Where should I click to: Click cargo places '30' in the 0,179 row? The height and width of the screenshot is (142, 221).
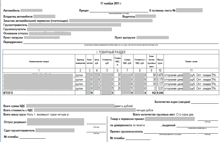[x=154, y=80]
